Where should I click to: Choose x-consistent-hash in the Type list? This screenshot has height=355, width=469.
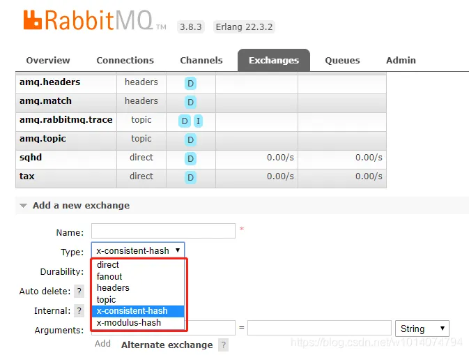[138, 311]
